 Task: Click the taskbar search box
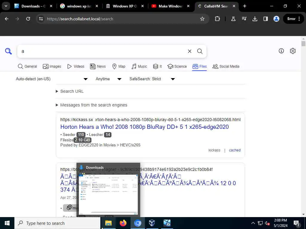pyautogui.click(x=57, y=223)
